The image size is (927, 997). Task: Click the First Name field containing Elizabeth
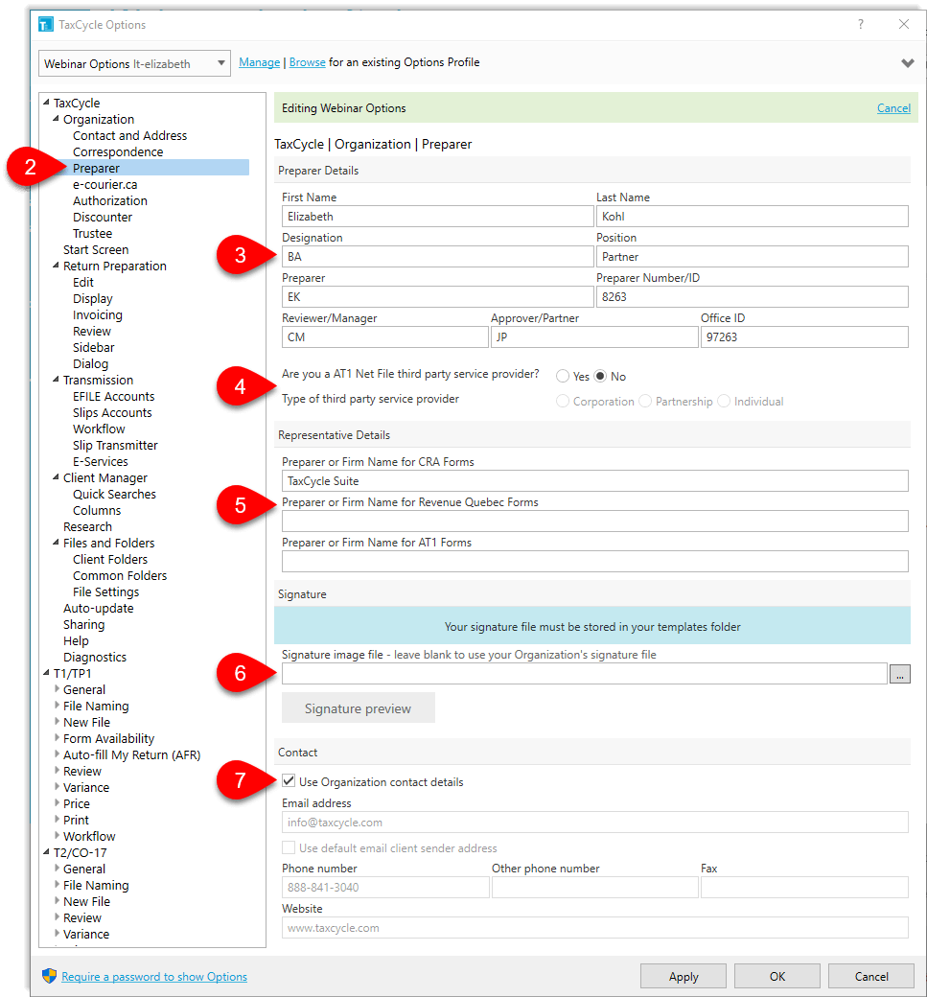438,217
